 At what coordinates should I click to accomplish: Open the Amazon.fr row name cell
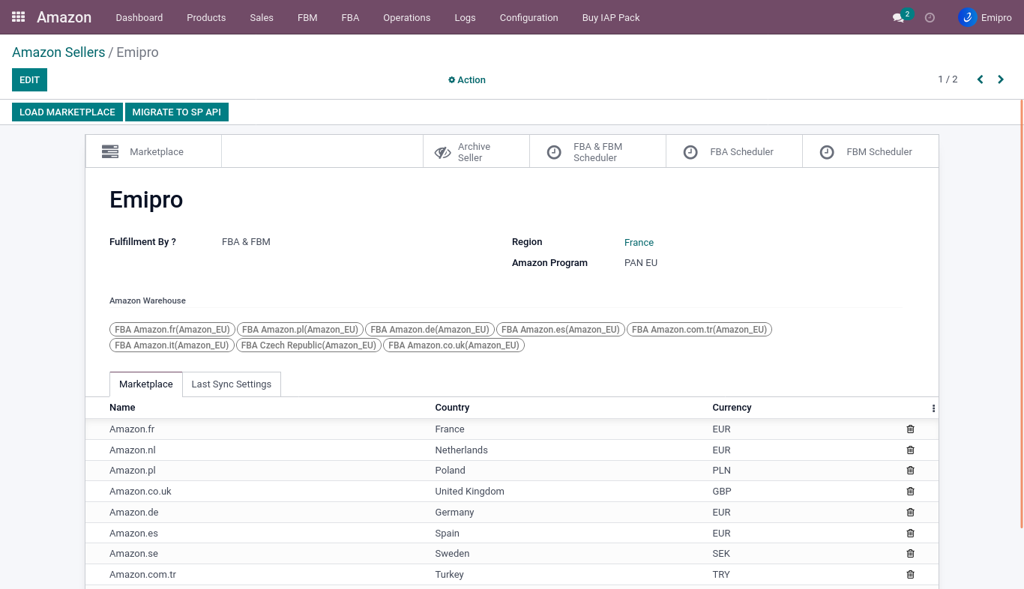[132, 429]
